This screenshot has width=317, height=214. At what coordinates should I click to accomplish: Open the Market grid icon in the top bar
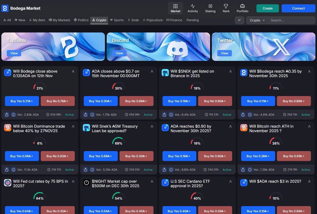click(175, 6)
